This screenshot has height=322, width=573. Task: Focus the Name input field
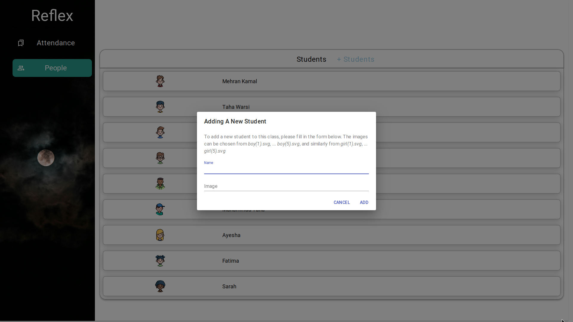pyautogui.click(x=286, y=170)
